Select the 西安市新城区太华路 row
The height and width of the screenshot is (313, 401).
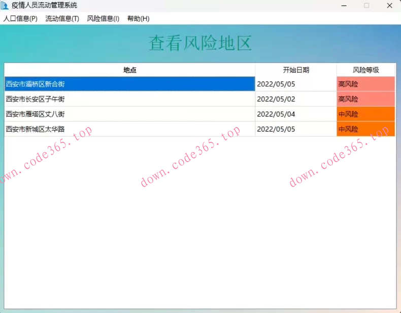pyautogui.click(x=129, y=129)
